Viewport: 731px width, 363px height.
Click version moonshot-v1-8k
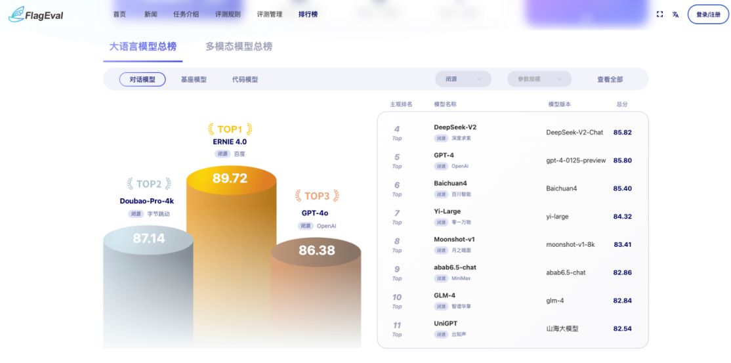pyautogui.click(x=570, y=244)
